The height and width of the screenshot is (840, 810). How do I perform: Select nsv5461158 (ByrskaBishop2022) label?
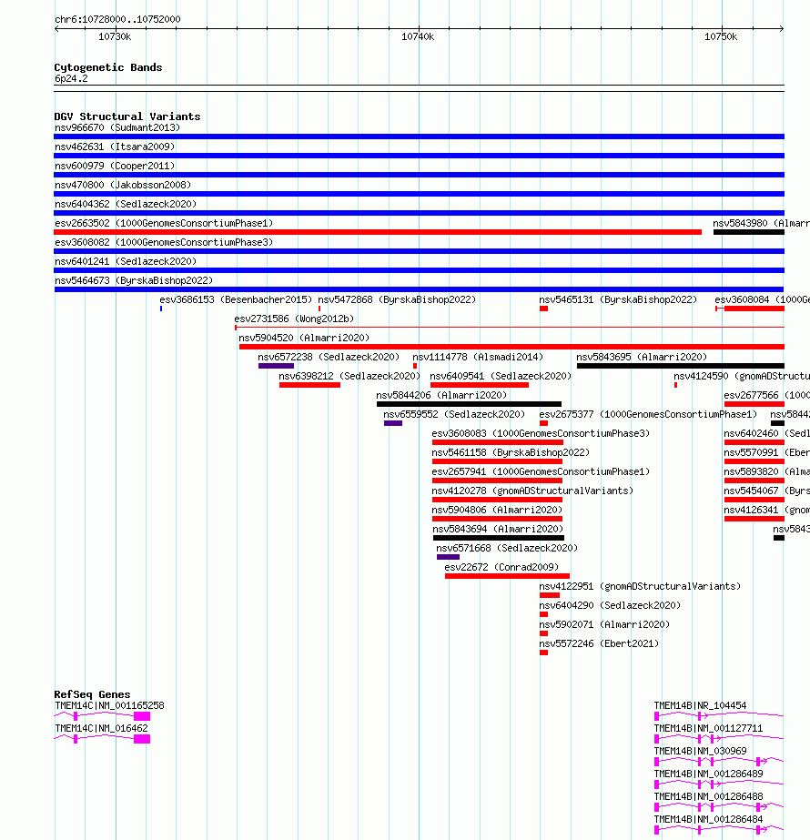click(x=511, y=452)
